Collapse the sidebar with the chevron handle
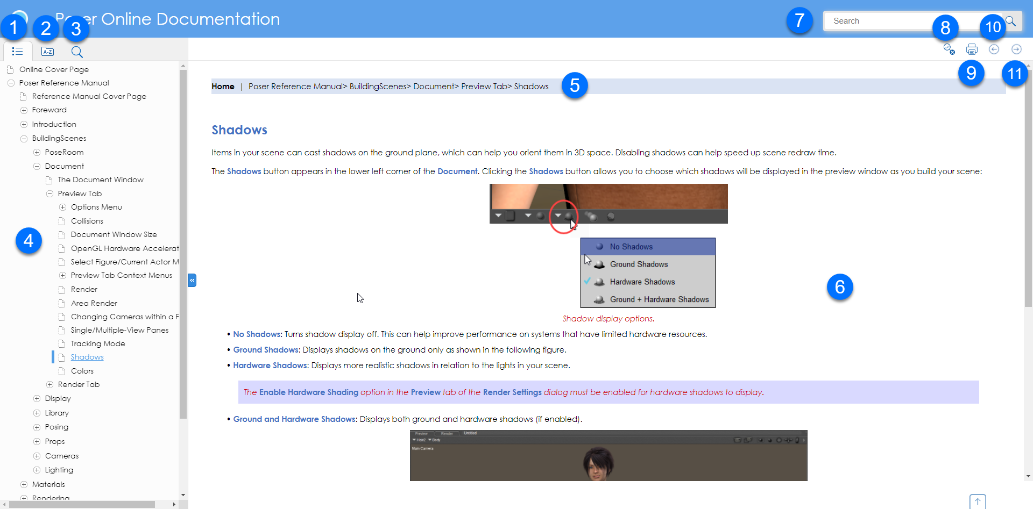1033x509 pixels. (x=192, y=280)
